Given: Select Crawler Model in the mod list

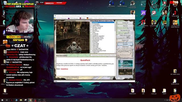Looking at the screenshot, I should (96, 43).
